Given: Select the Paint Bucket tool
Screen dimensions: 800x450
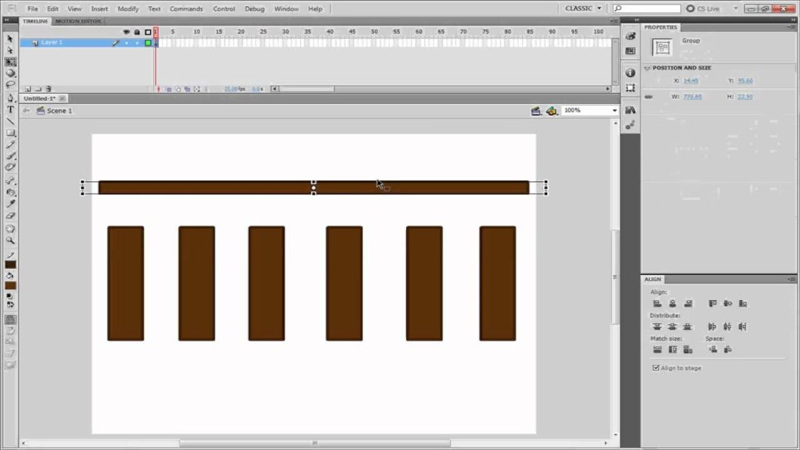Looking at the screenshot, I should pyautogui.click(x=10, y=192).
